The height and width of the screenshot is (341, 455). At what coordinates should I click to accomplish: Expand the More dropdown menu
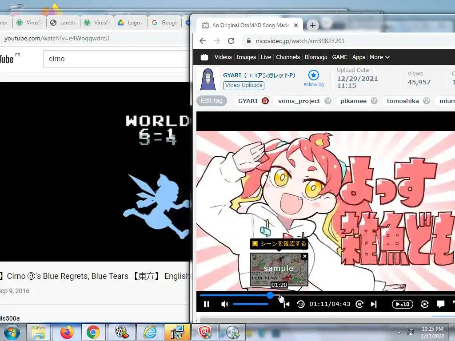[x=379, y=57]
